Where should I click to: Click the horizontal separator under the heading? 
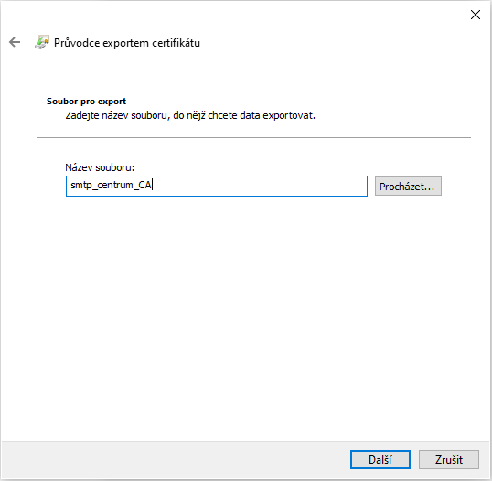click(253, 137)
